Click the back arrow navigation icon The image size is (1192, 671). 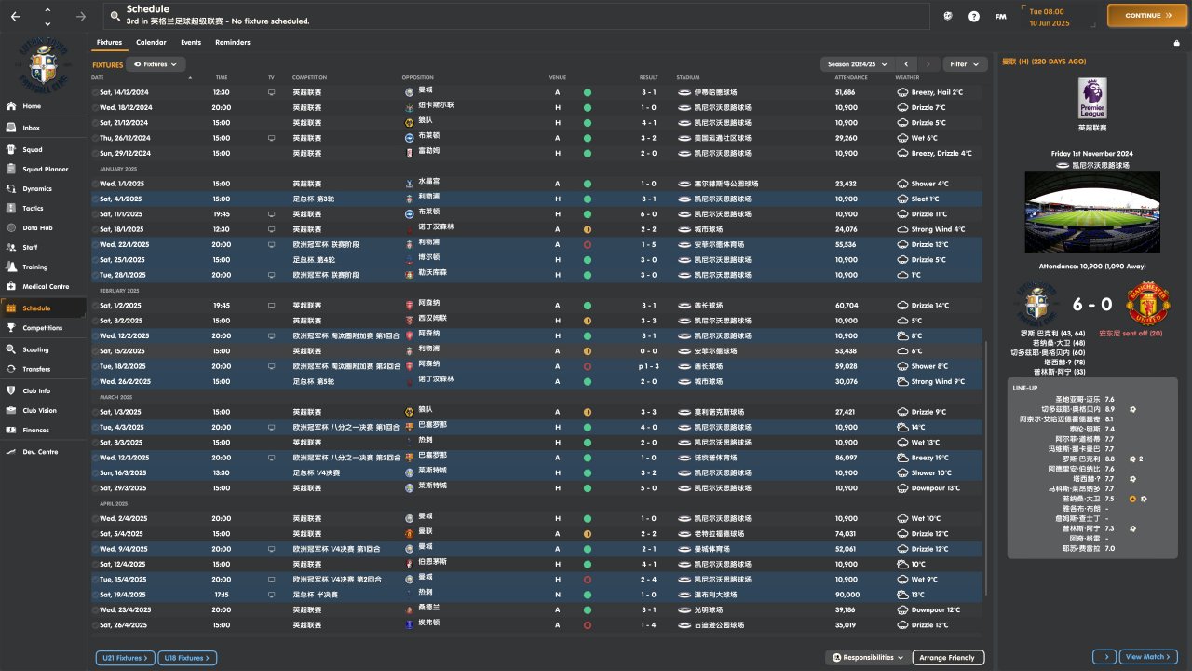pyautogui.click(x=17, y=16)
